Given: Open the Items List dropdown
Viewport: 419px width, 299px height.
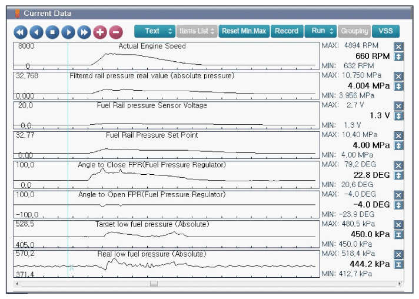Looking at the screenshot, I should coord(197,31).
